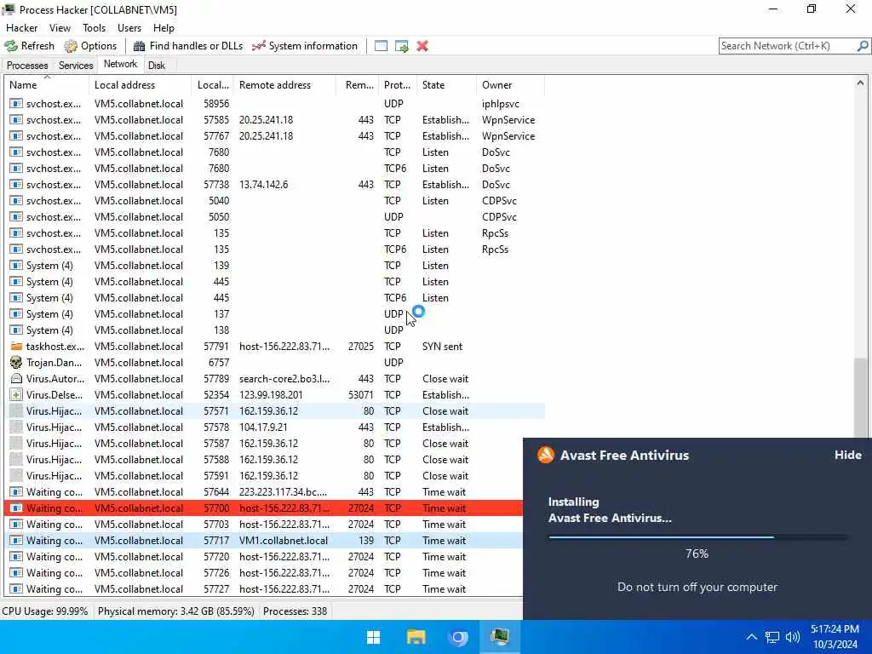Sort by the Owner column header
This screenshot has width=872, height=654.
click(x=510, y=85)
